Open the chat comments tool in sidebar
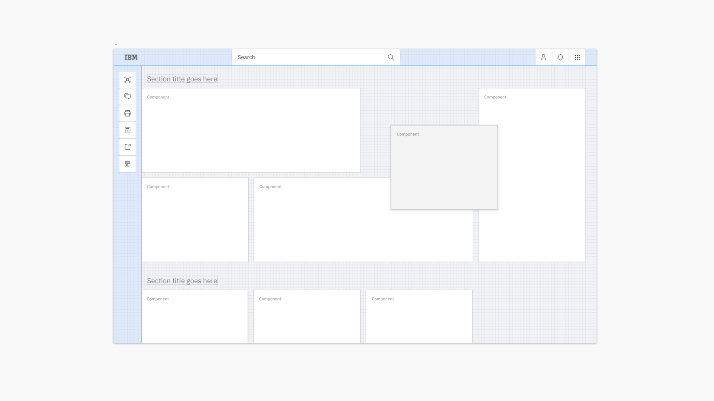 (x=127, y=96)
